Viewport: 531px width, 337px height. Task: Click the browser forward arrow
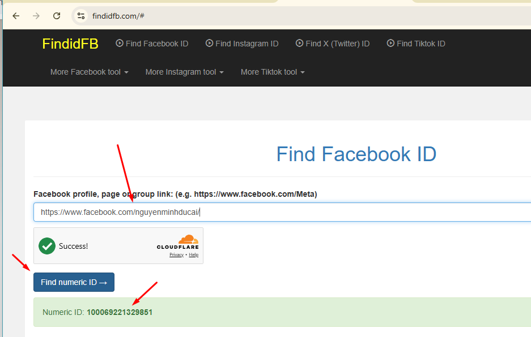pyautogui.click(x=36, y=16)
